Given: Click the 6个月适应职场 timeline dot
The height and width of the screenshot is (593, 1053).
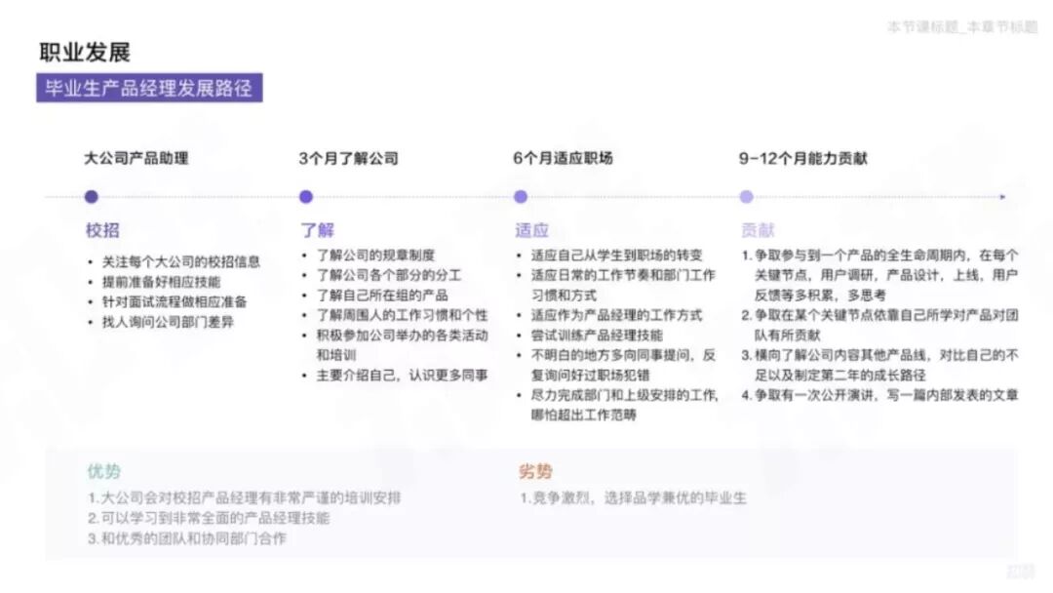Looking at the screenshot, I should click(521, 197).
